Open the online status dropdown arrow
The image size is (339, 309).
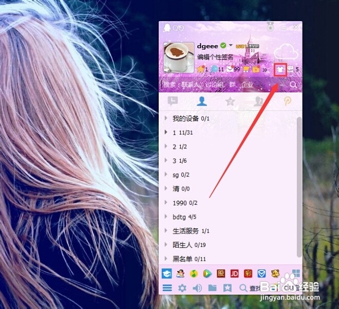click(x=231, y=45)
